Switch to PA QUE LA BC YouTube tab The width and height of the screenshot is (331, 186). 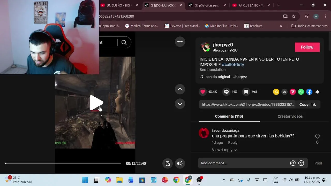[252, 5]
